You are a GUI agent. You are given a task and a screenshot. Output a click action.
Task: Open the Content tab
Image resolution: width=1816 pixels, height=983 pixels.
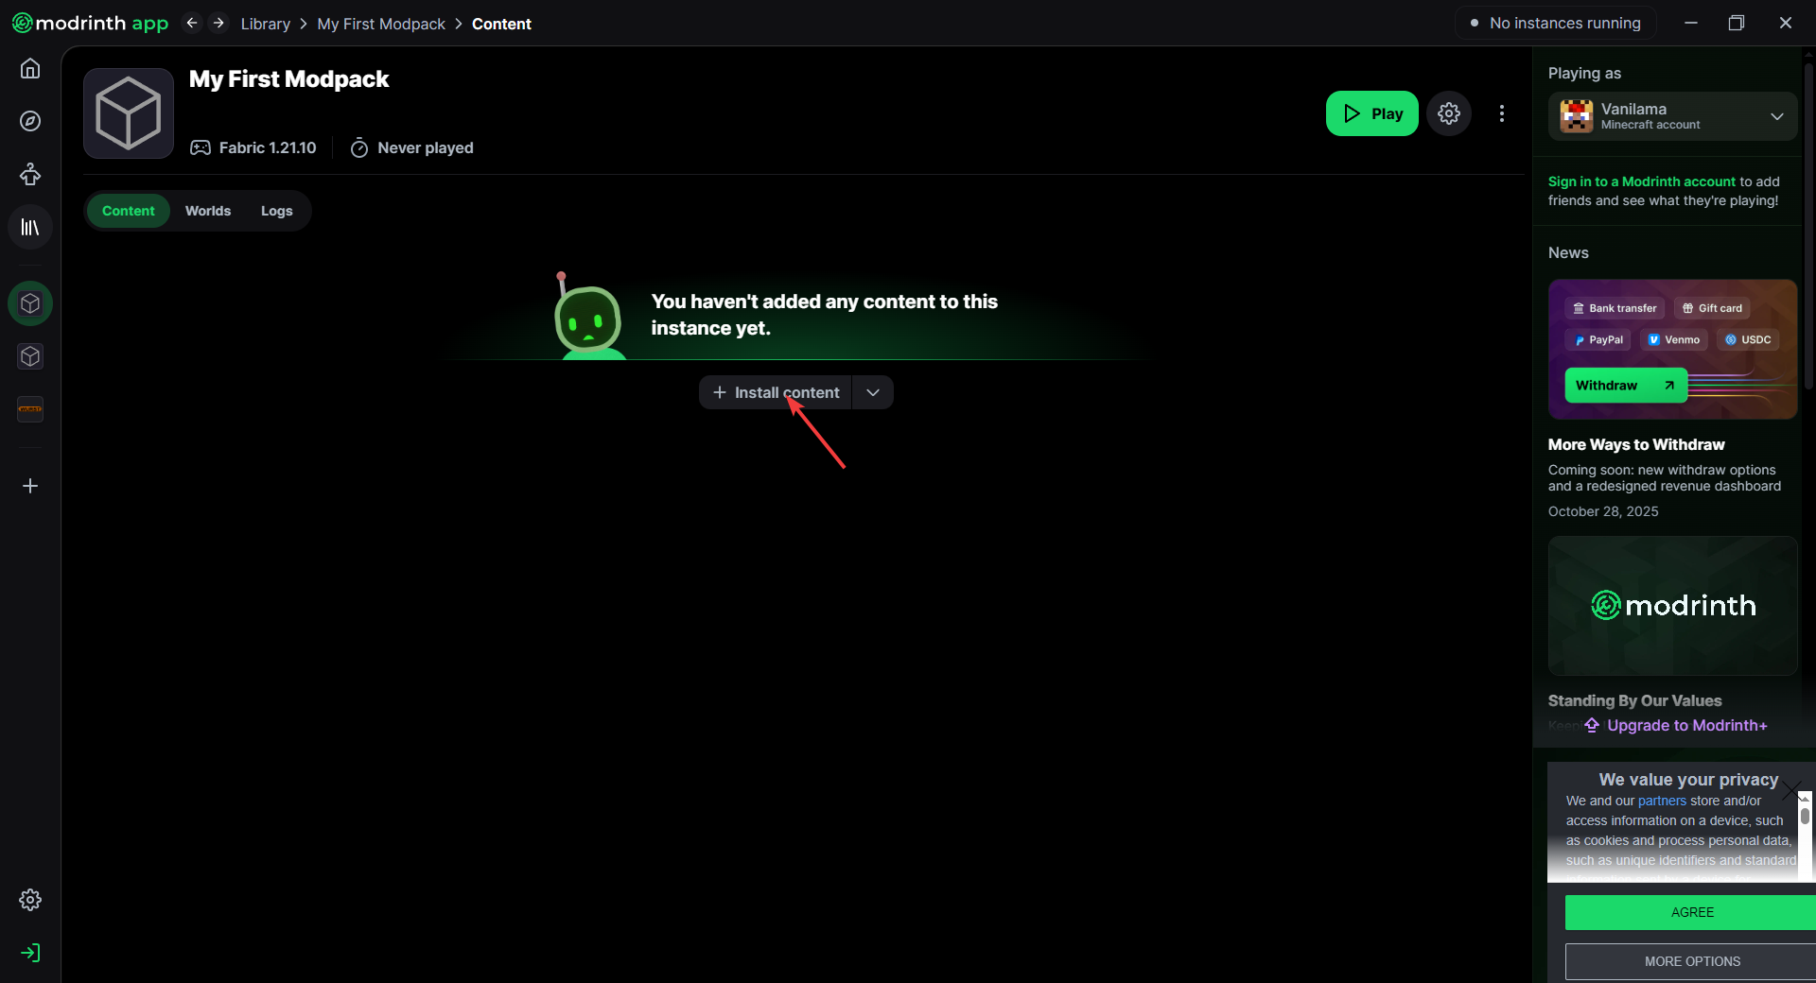point(129,211)
